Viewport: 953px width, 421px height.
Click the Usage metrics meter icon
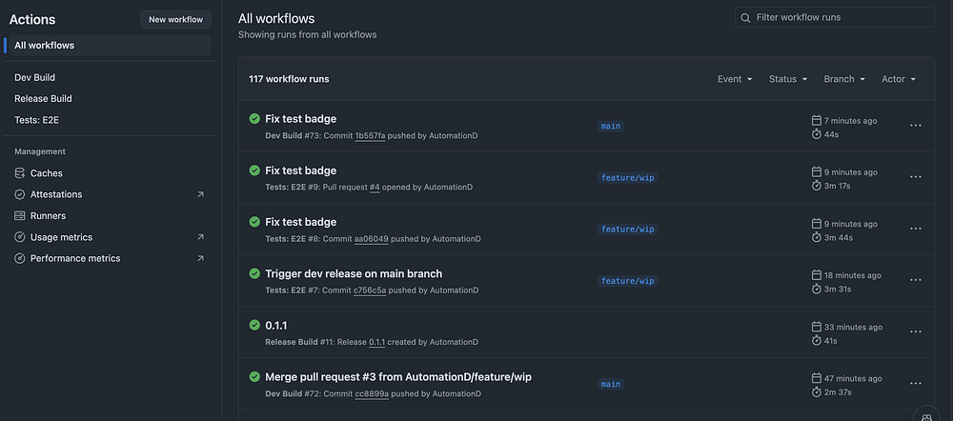click(20, 237)
